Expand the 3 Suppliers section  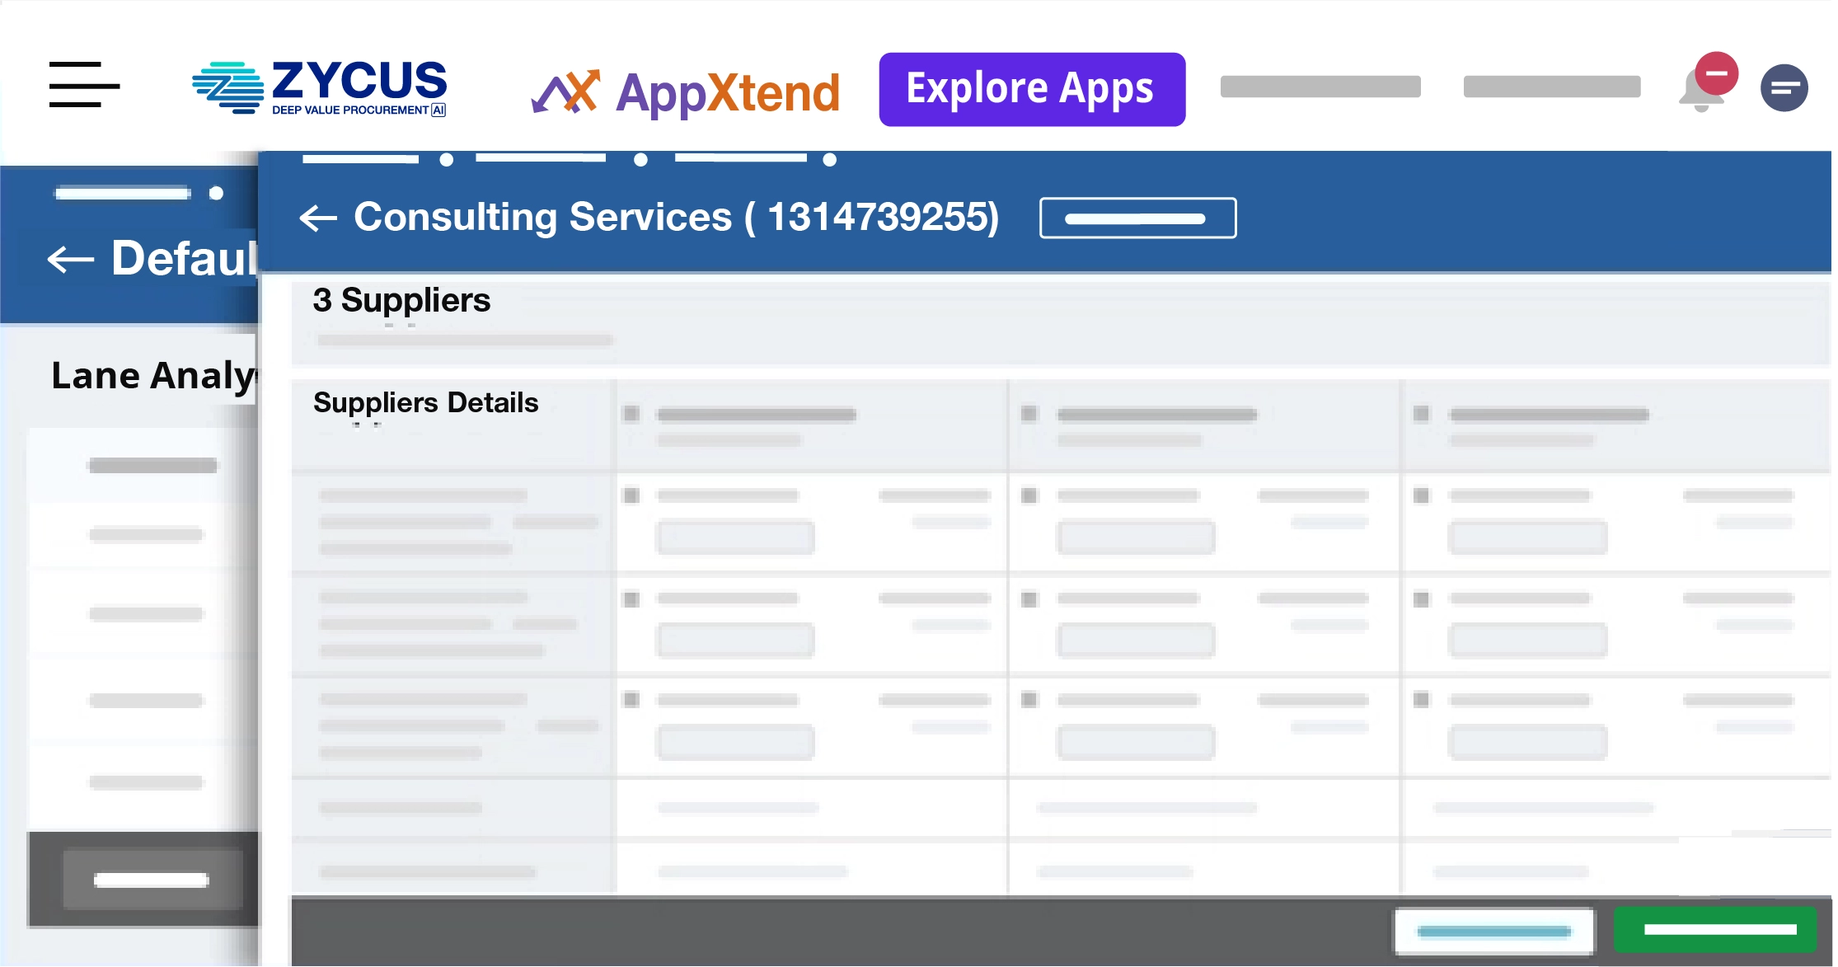401,301
